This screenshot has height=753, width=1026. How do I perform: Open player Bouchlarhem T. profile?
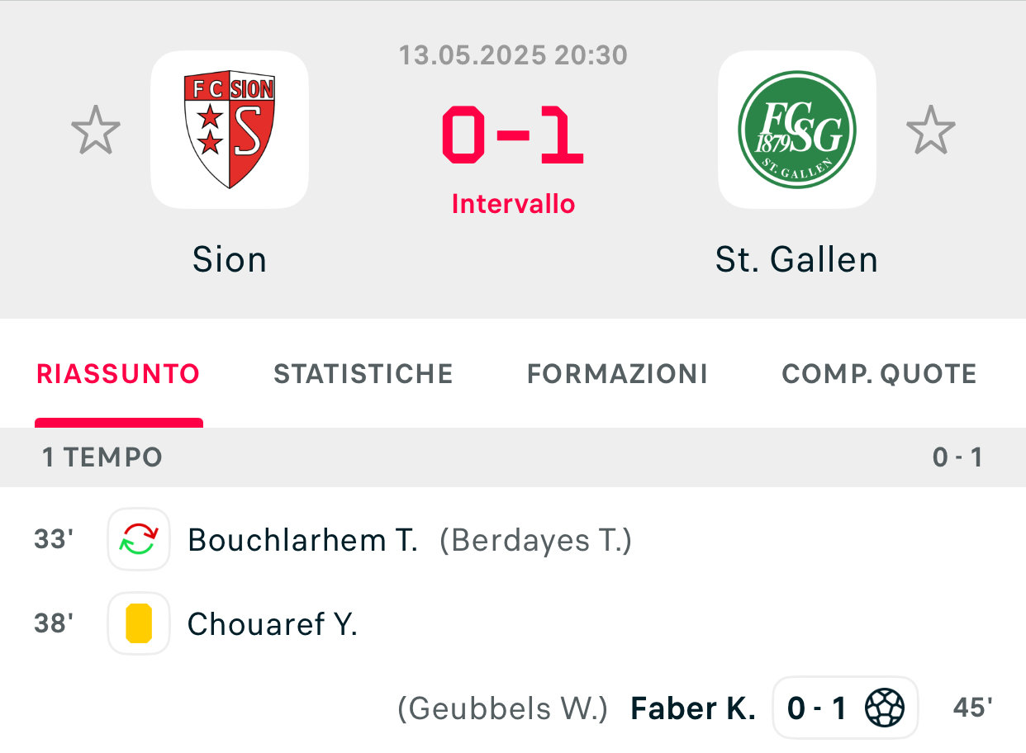point(302,540)
